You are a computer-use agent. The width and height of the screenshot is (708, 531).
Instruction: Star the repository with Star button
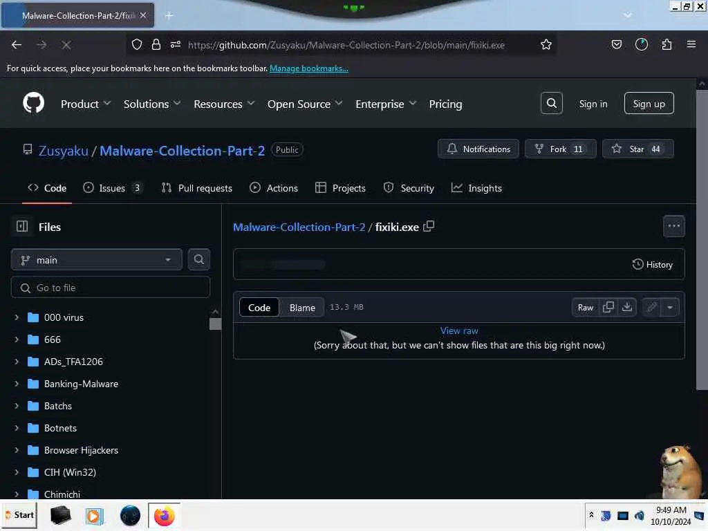637,149
